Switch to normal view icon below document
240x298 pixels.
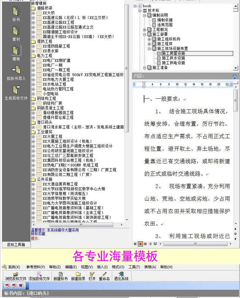[x=135, y=244]
